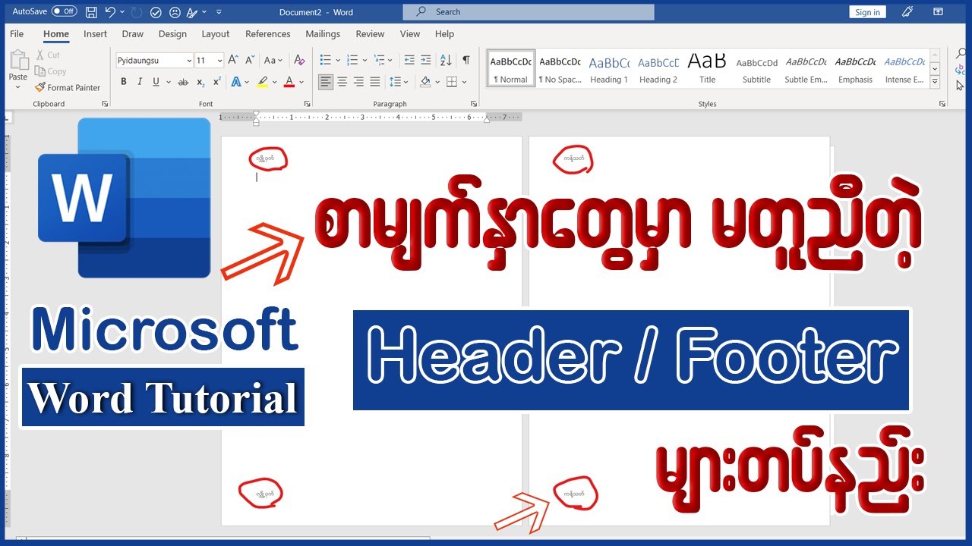
Task: Open the Font dialog launcher
Action: pyautogui.click(x=307, y=104)
